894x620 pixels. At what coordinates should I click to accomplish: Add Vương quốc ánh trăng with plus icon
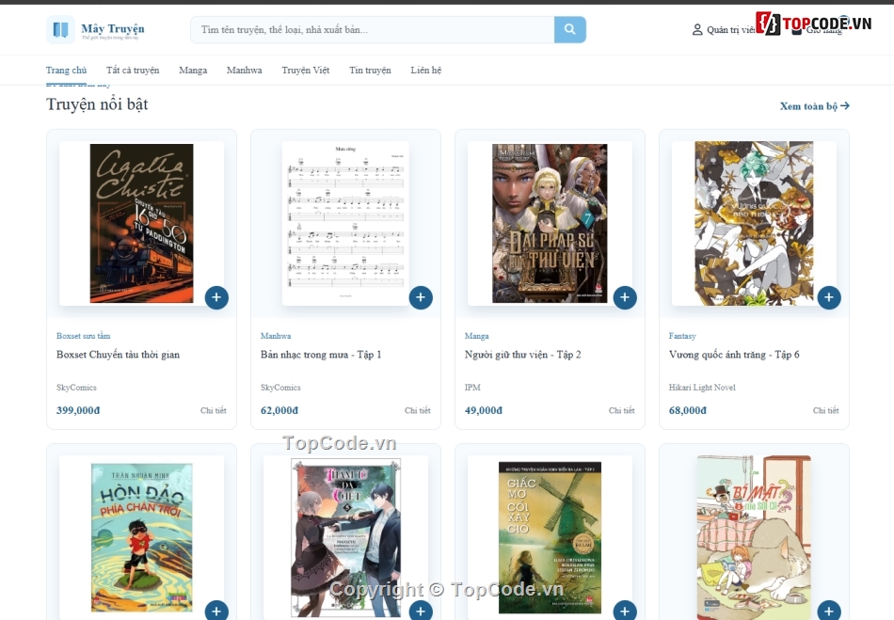(829, 297)
